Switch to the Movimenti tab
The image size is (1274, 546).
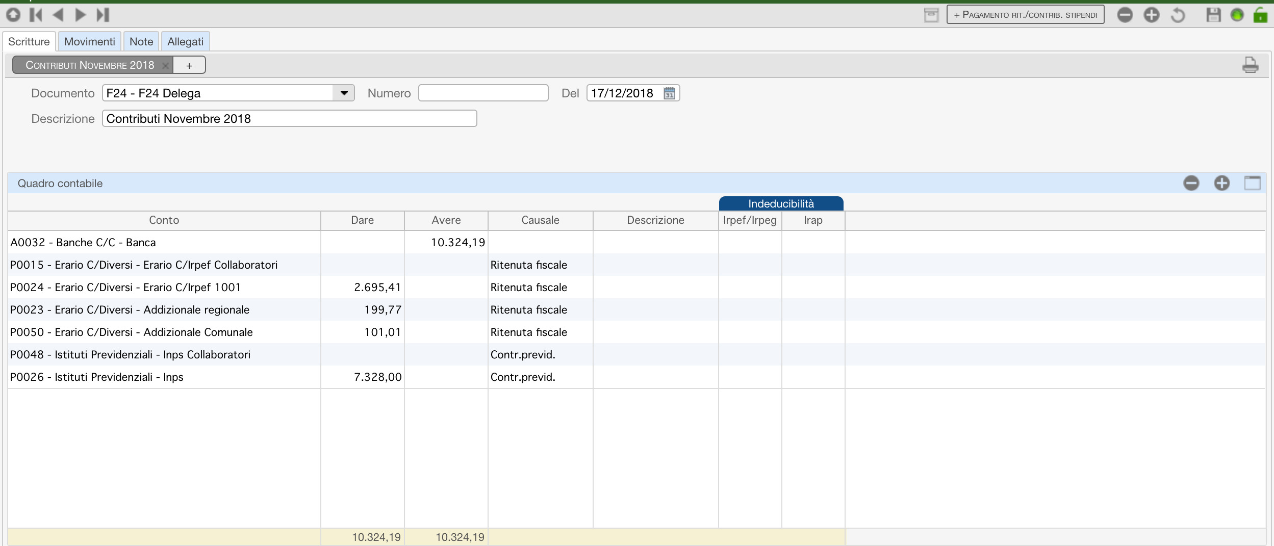point(90,41)
